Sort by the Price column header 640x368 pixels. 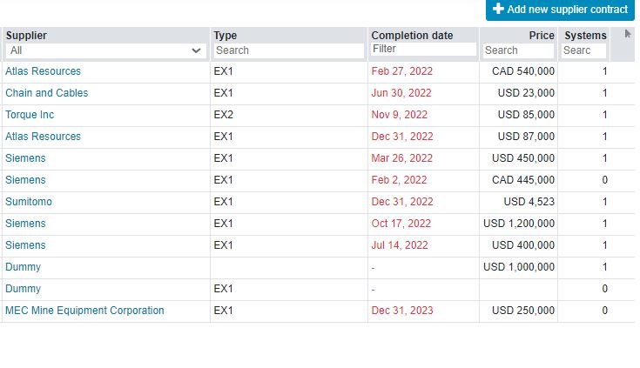[542, 36]
